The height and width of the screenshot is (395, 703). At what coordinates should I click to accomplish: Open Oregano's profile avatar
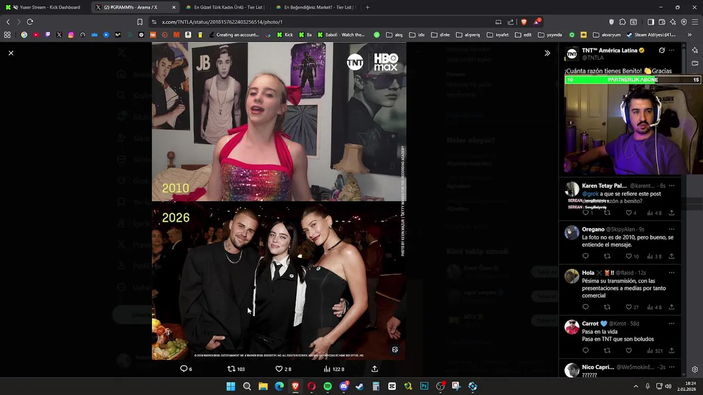(572, 233)
